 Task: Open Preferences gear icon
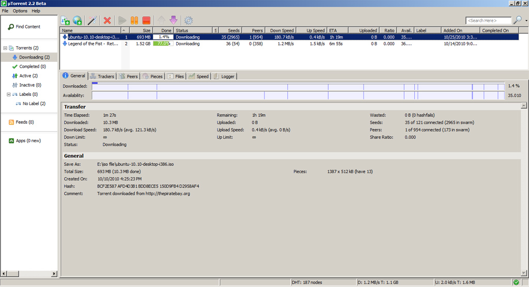coord(188,21)
